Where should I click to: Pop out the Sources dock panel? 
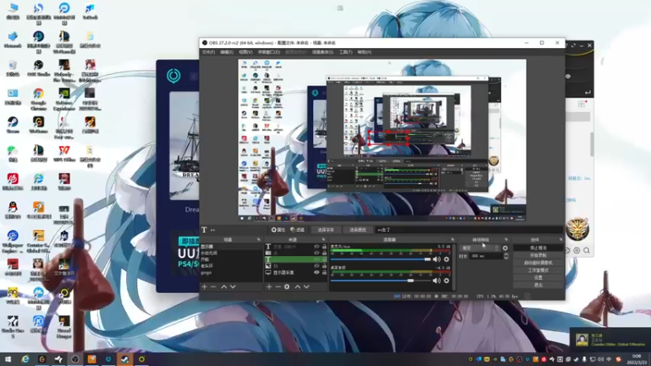tap(323, 240)
